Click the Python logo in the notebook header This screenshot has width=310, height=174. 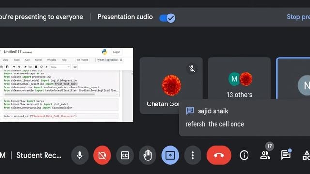pyautogui.click(x=105, y=52)
